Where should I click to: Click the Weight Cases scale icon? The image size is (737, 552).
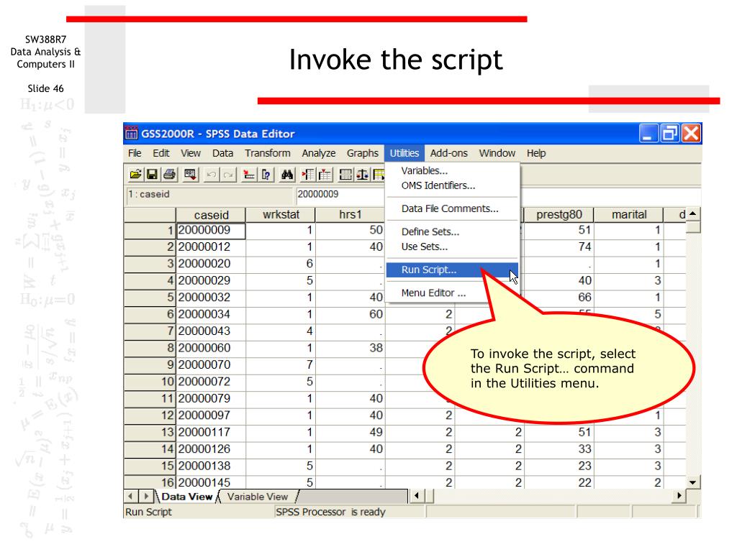pos(363,175)
